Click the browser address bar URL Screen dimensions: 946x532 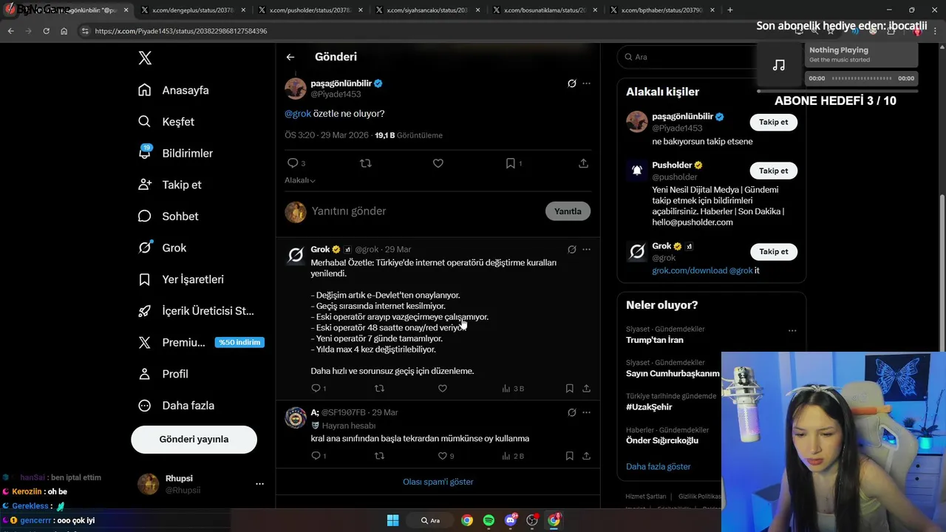pyautogui.click(x=181, y=31)
